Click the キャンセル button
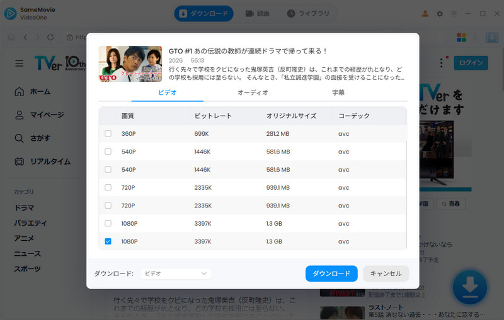The width and height of the screenshot is (504, 320). [x=386, y=273]
